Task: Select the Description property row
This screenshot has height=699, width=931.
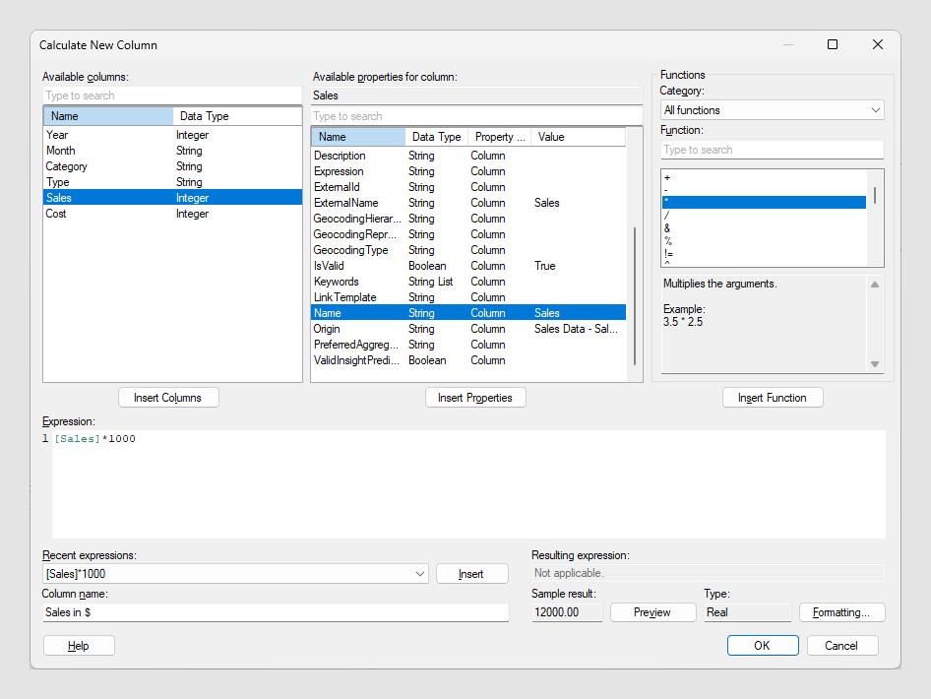Action: coord(468,156)
